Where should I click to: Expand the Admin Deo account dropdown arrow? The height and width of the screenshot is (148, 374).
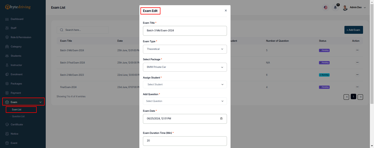point(365,8)
